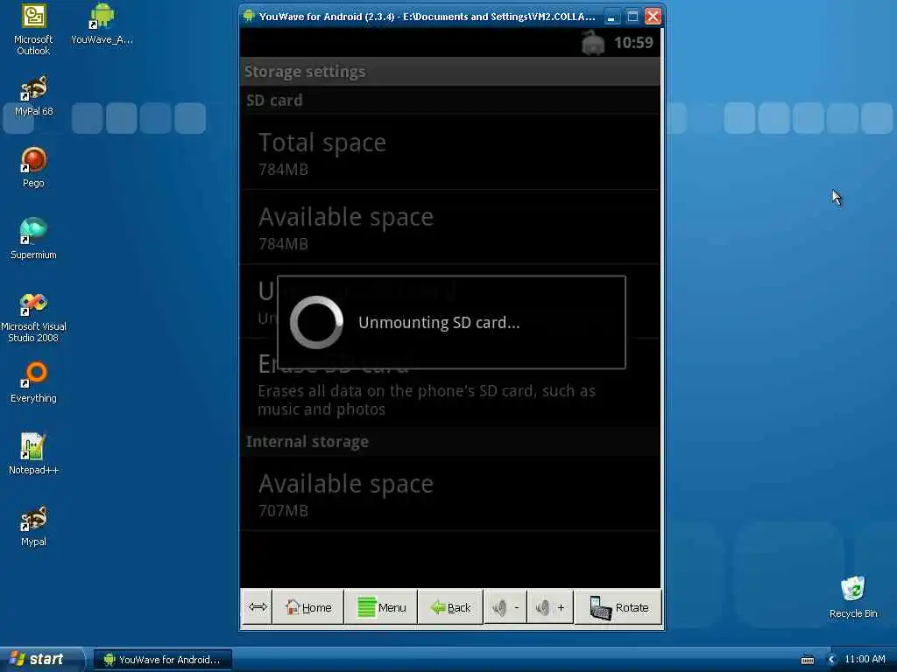Screen dimensions: 897x672
Task: Expand hidden system tray icons arrow
Action: click(x=831, y=660)
